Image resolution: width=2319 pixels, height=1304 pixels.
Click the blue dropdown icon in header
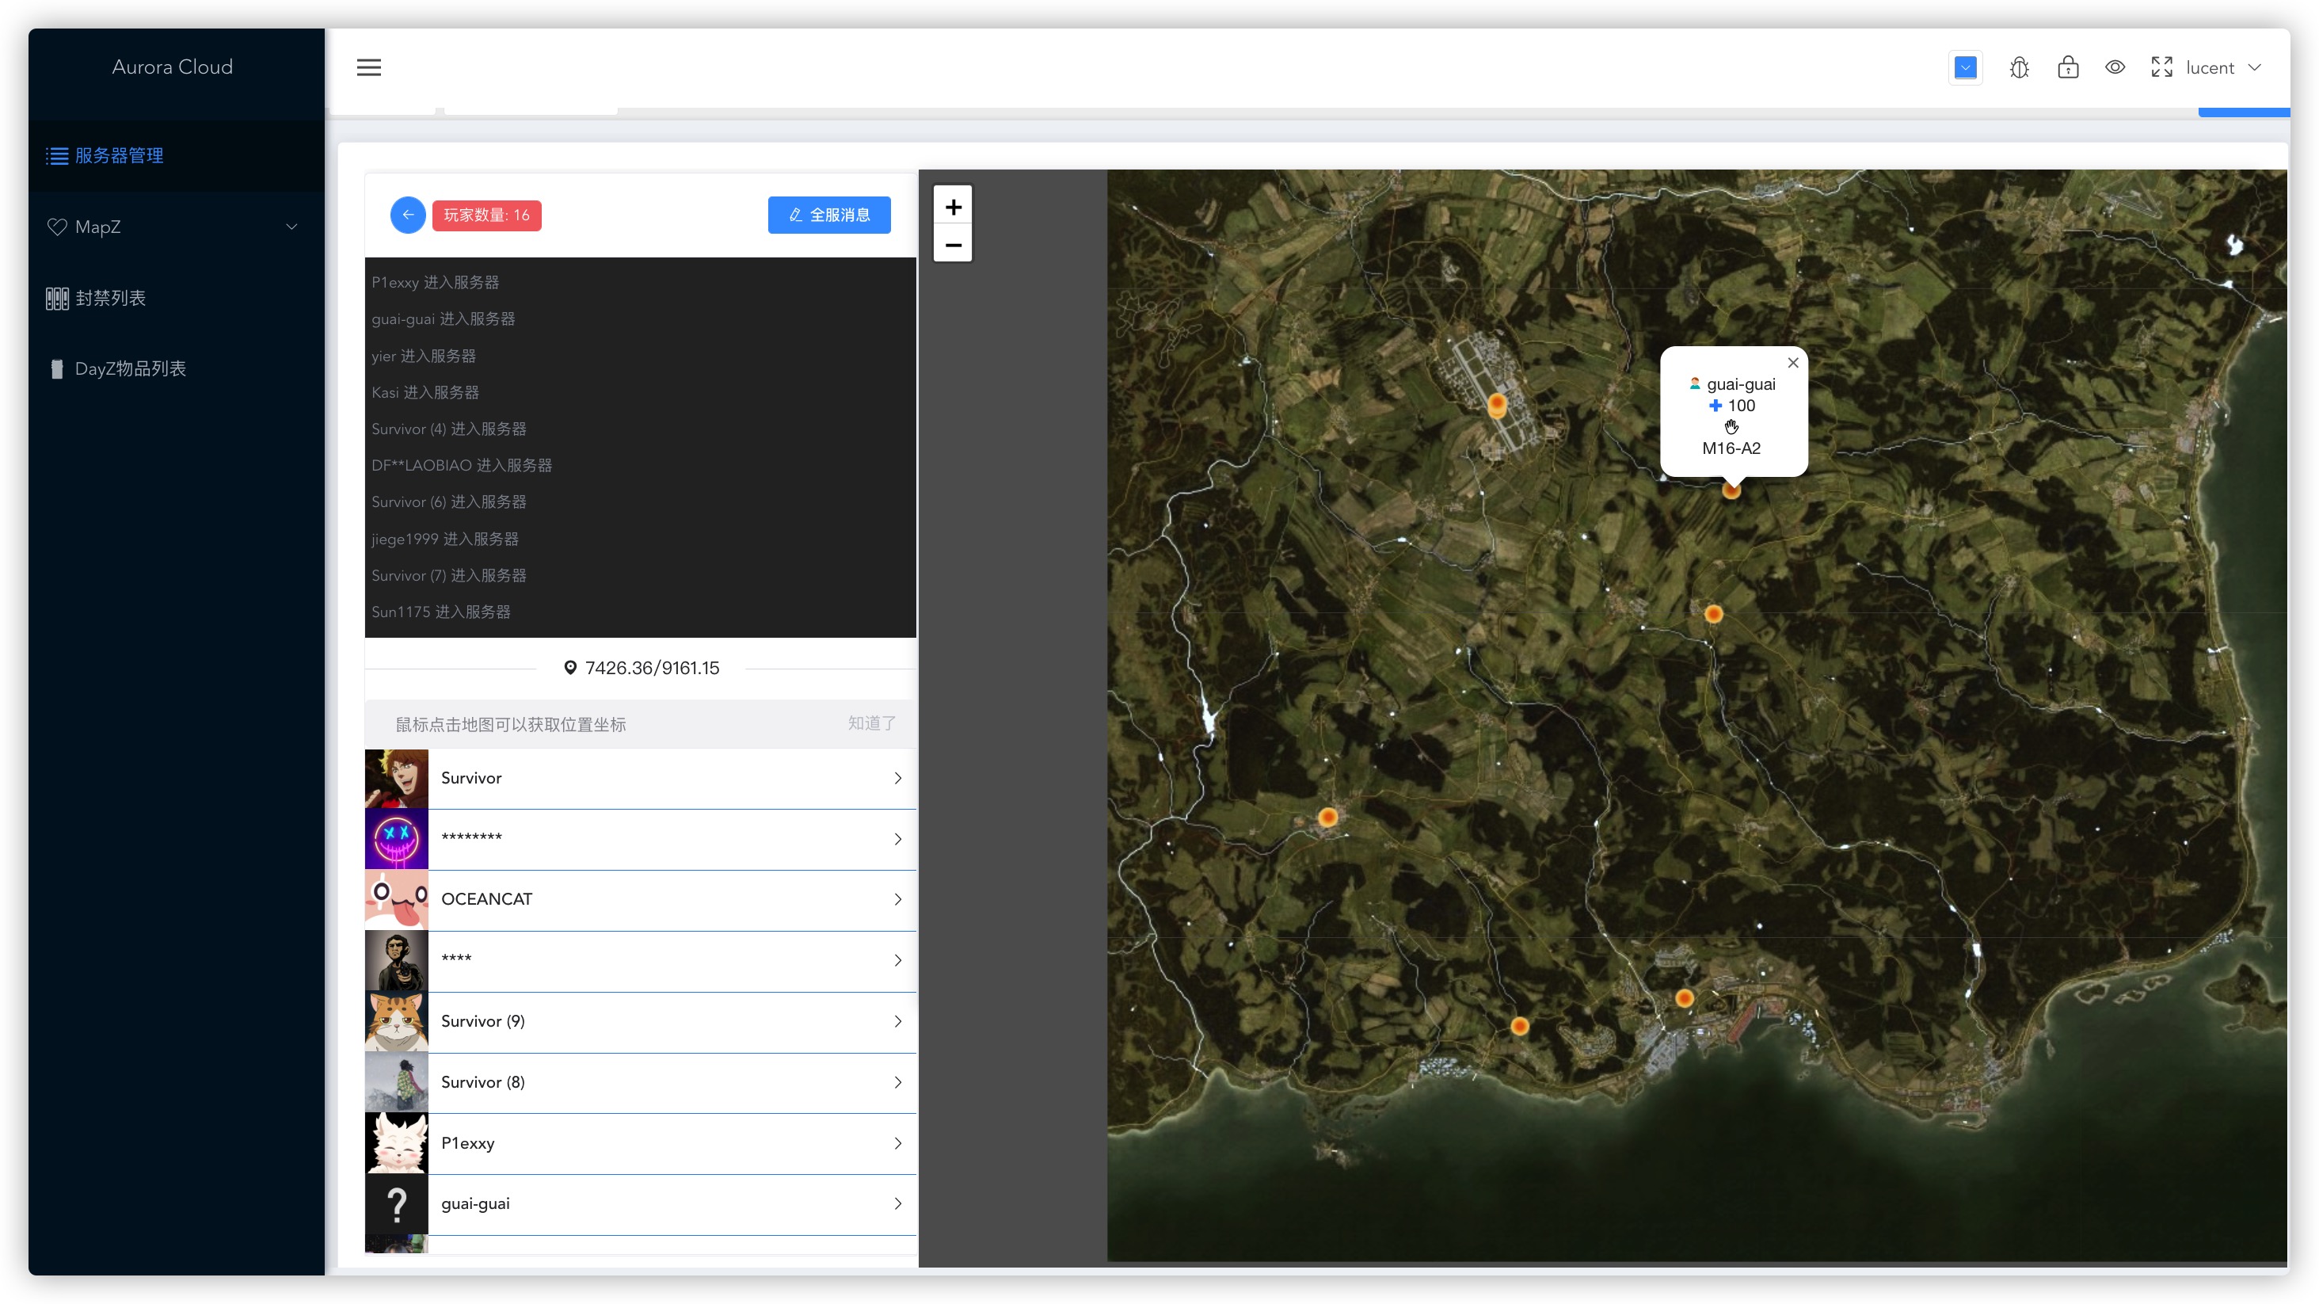click(x=1965, y=67)
